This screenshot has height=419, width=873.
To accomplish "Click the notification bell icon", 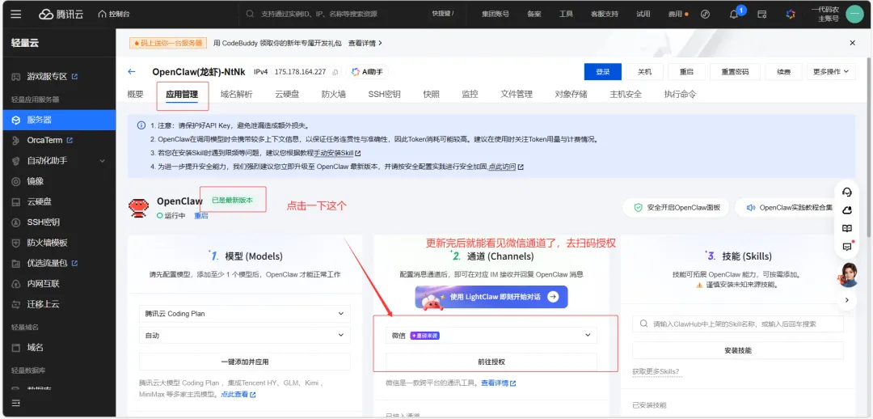I will 734,15.
